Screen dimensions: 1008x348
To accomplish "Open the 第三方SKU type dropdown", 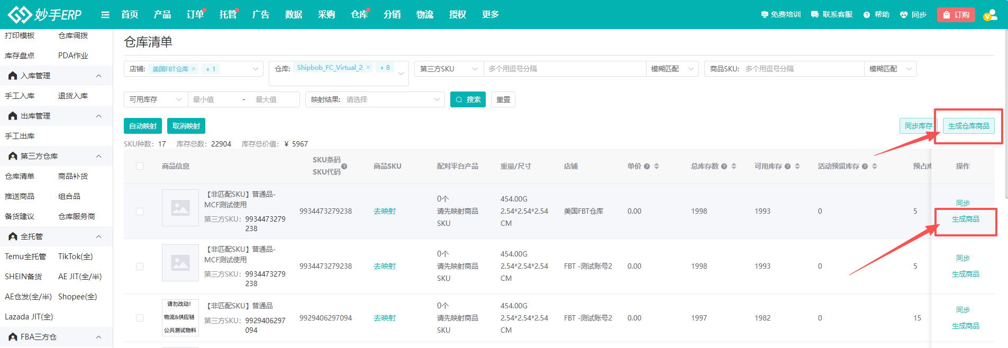I will 449,69.
